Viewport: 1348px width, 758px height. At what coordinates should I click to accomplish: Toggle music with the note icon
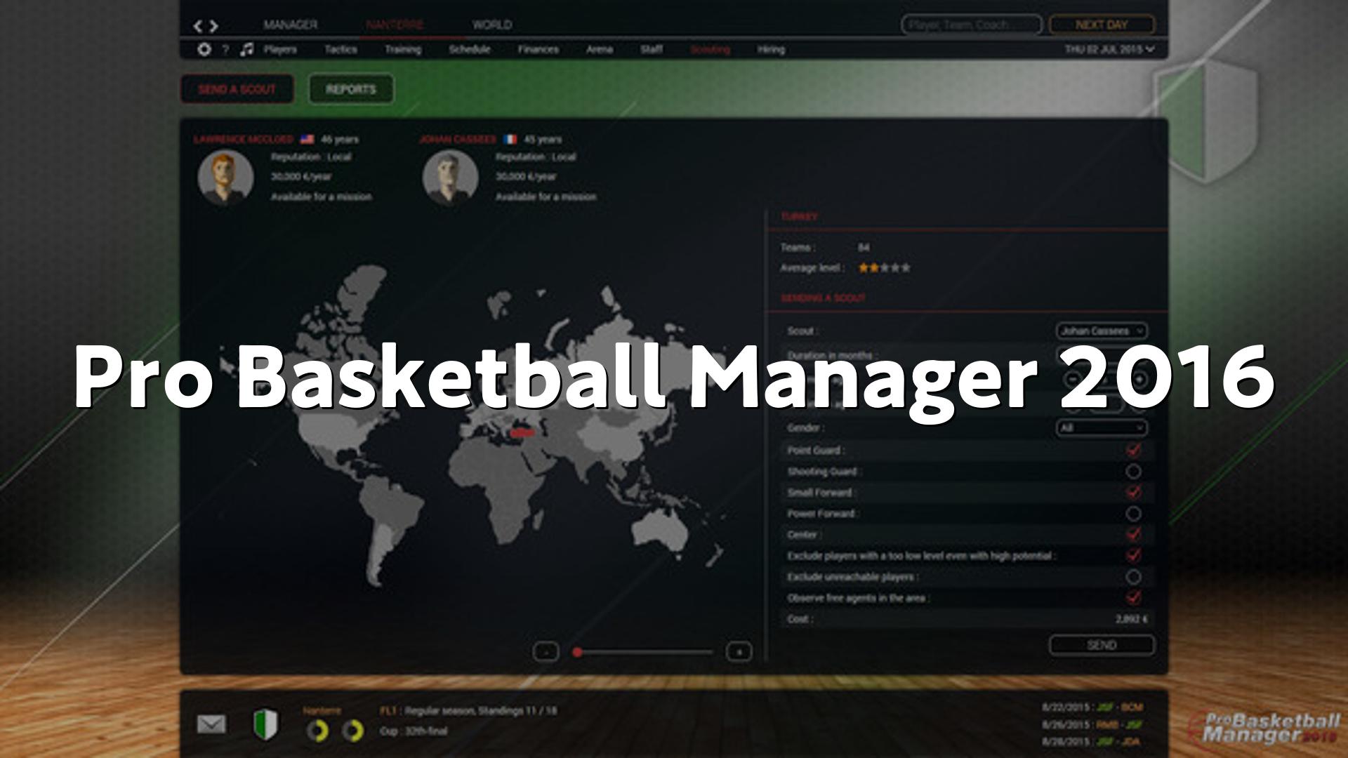tap(246, 49)
